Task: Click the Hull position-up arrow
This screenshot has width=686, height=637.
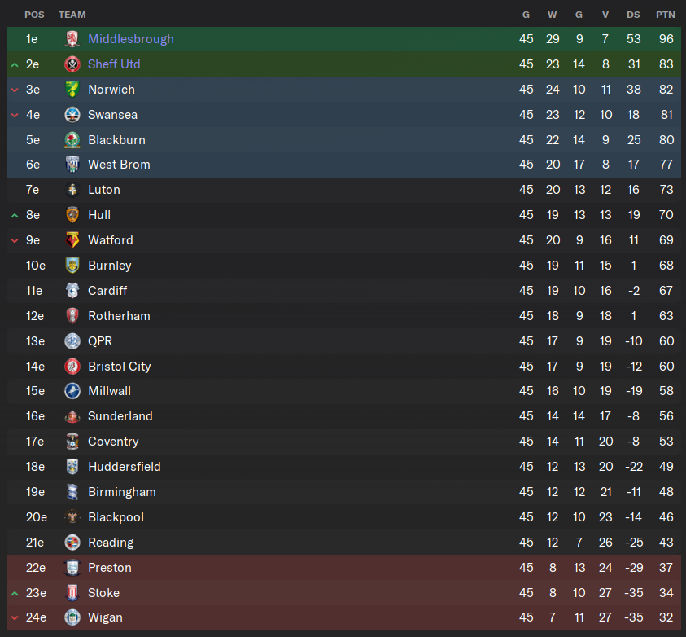Action: pyautogui.click(x=15, y=215)
